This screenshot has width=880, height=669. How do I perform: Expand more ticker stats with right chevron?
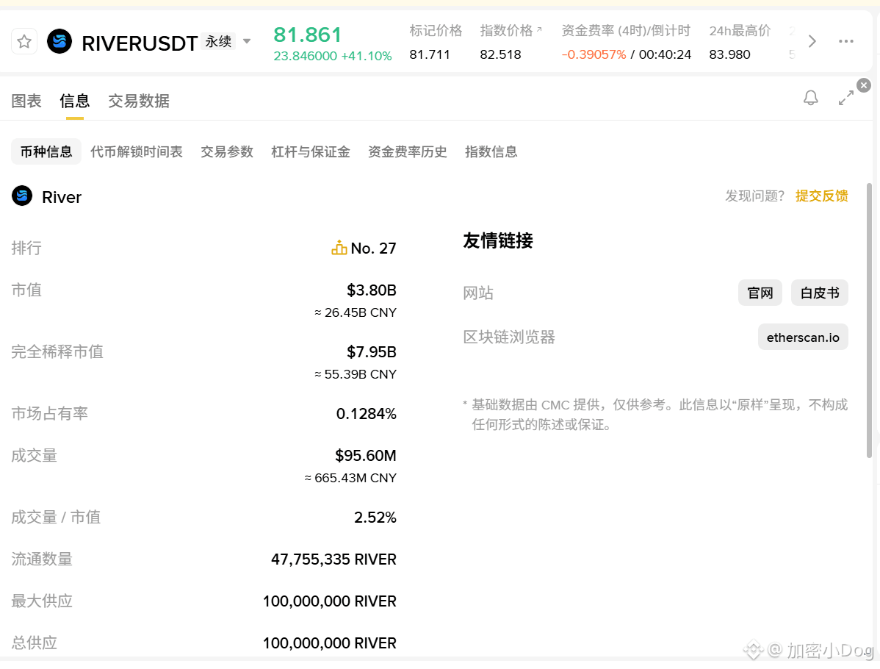click(812, 42)
